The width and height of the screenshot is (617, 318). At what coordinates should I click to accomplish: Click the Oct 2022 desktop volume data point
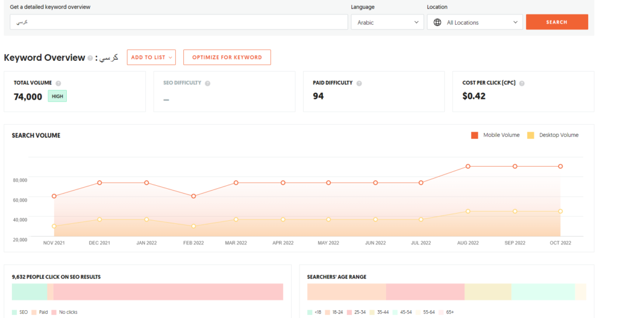point(560,211)
